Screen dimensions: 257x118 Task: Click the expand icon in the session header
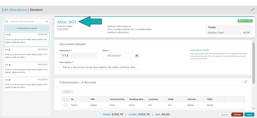pyautogui.click(x=252, y=10)
